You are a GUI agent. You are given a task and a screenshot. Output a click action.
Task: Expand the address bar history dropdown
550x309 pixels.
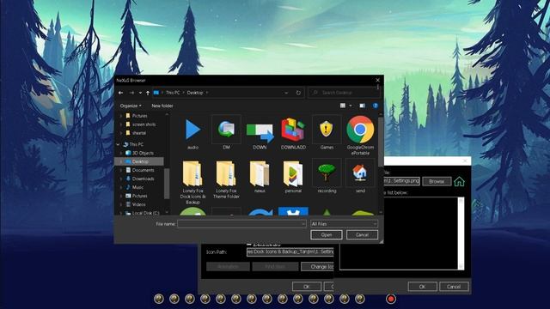[x=286, y=93]
